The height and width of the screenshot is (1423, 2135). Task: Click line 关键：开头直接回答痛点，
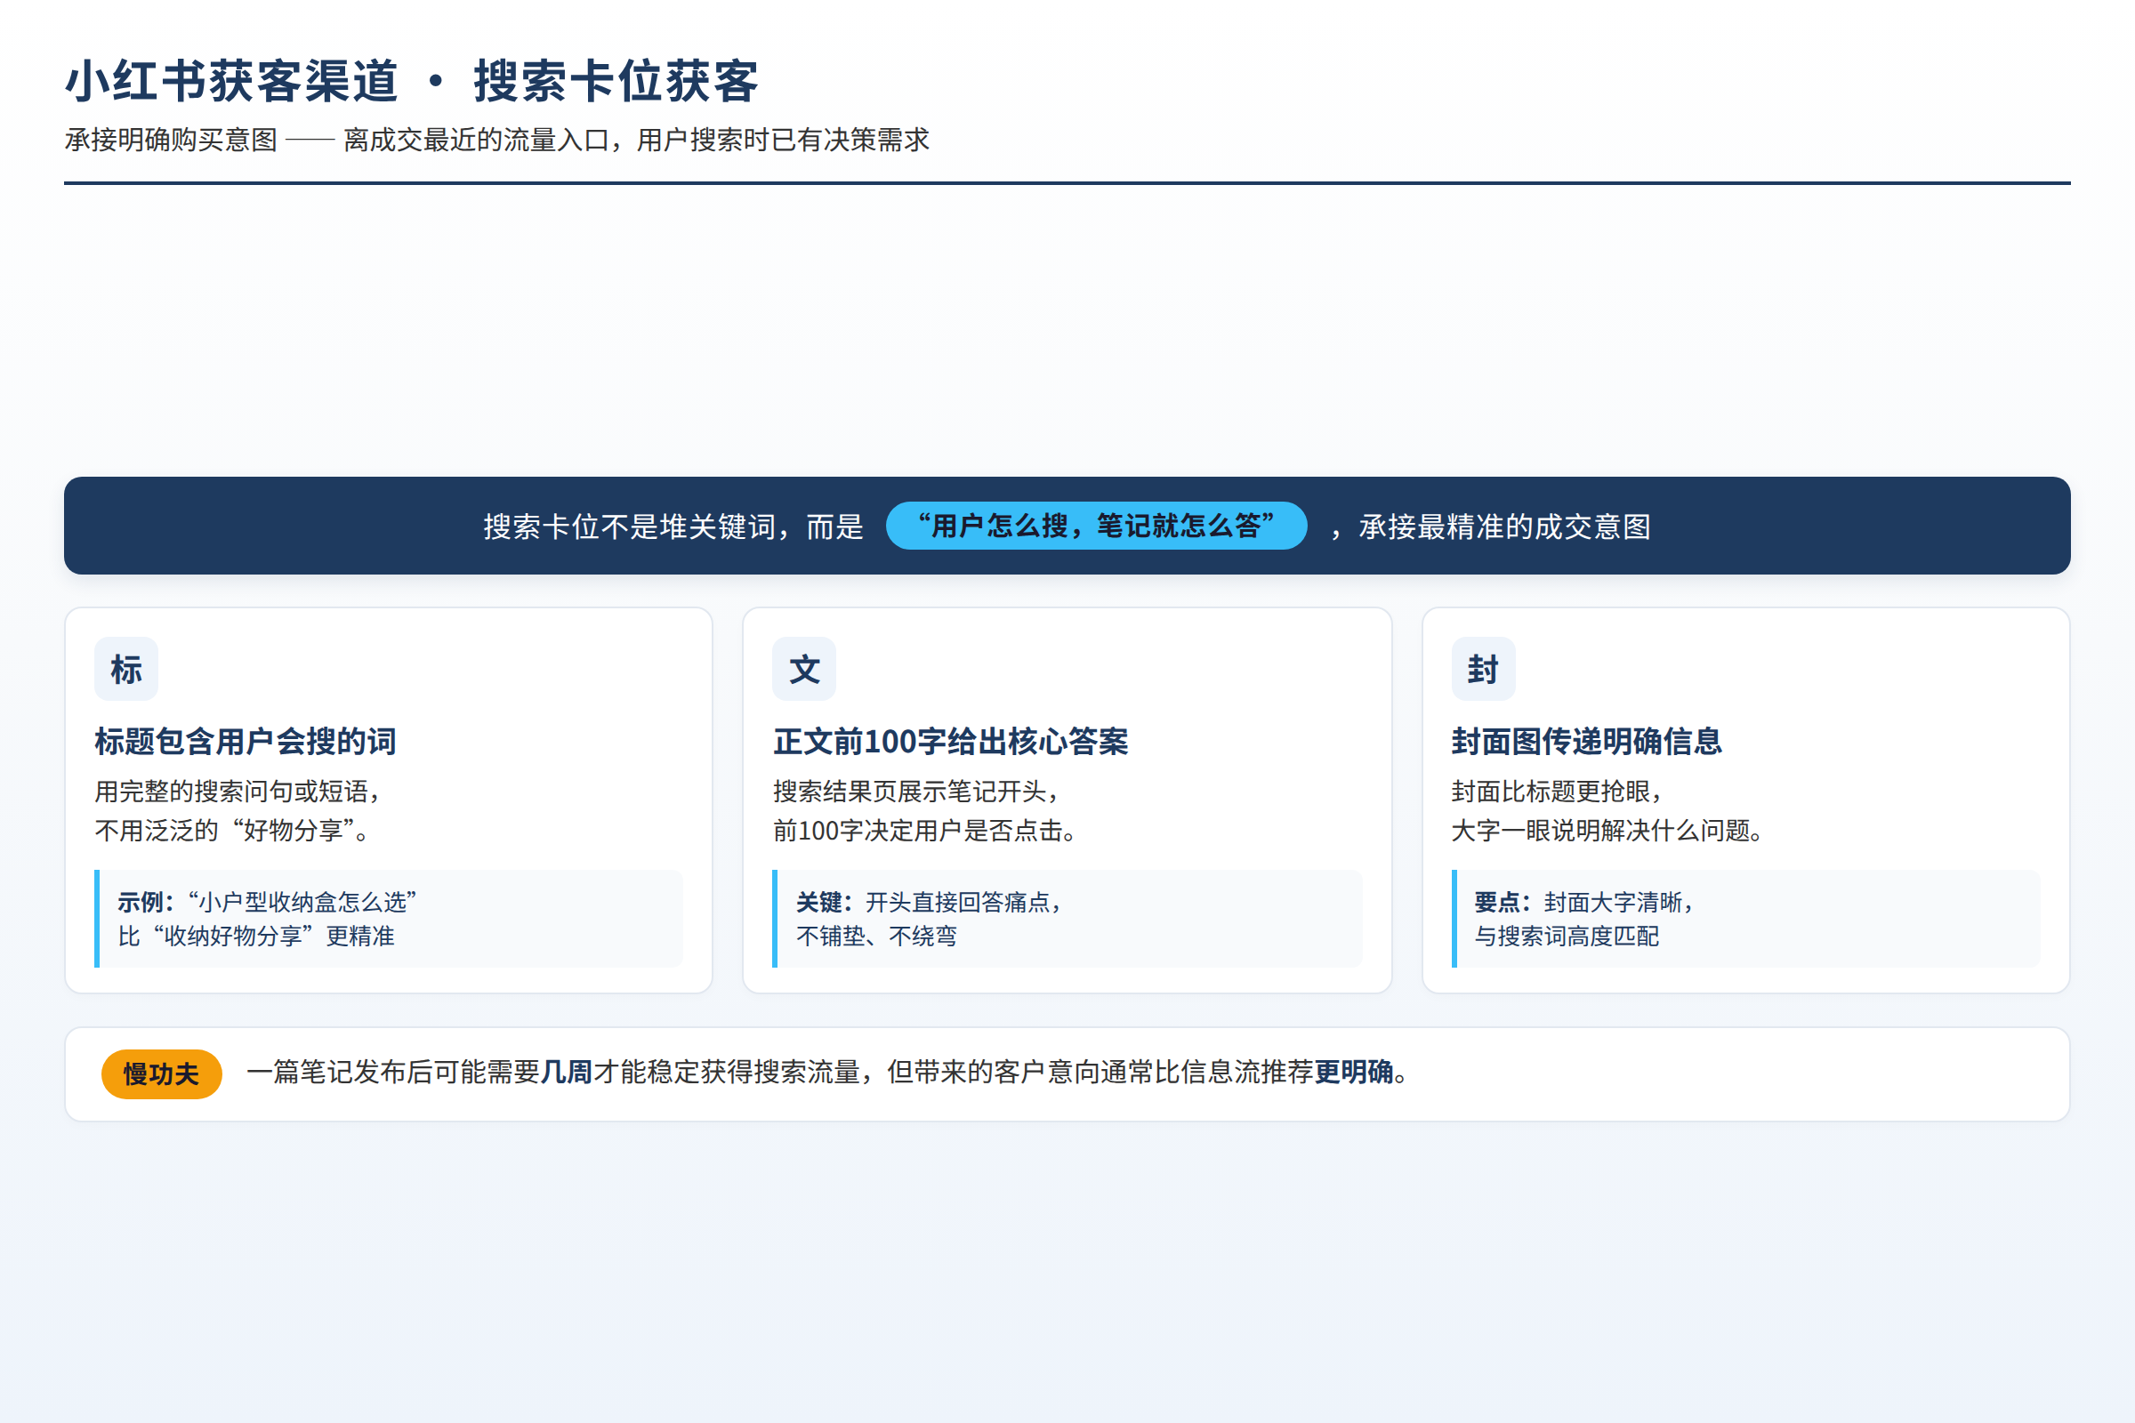tap(930, 902)
